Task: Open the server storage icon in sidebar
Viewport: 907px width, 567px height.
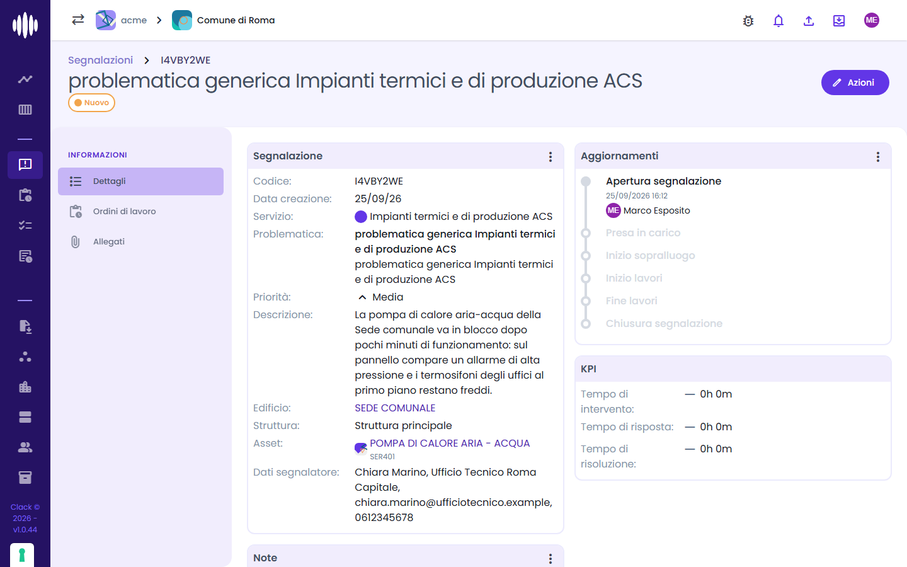Action: point(25,417)
